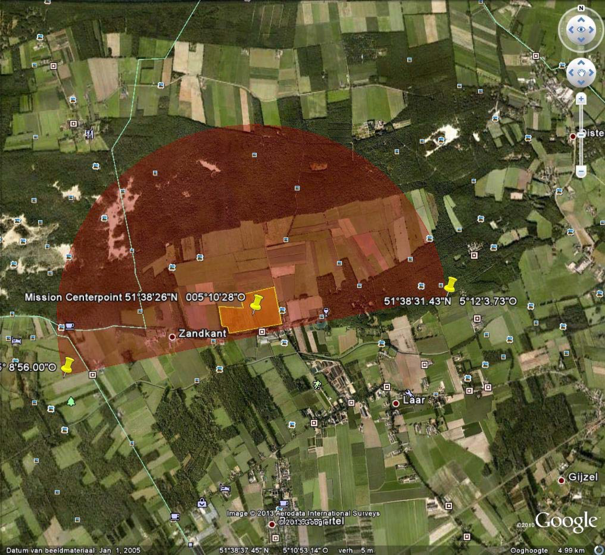Click the wrench icon beside Laar
Image resolution: width=605 pixels, height=555 pixels.
409,393
